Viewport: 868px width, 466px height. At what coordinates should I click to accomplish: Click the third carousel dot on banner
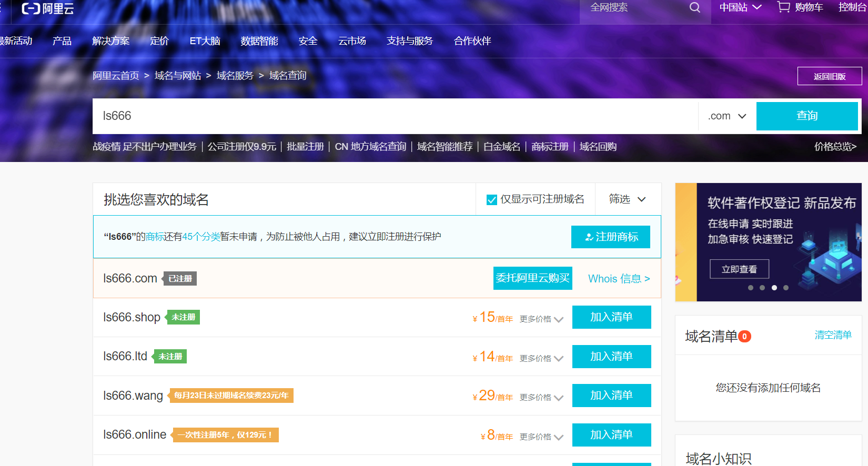point(774,288)
